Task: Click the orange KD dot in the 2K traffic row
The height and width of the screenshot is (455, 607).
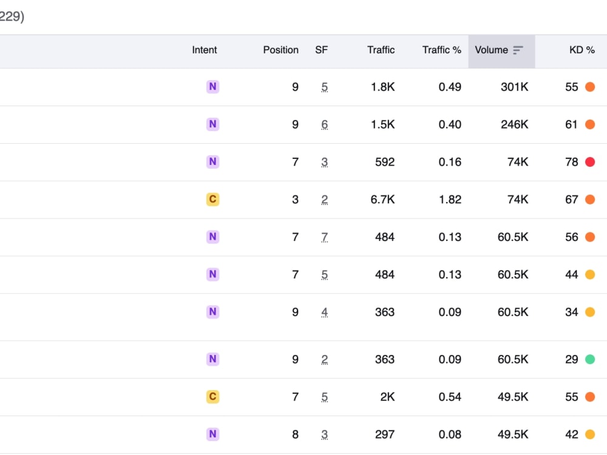Action: tap(590, 397)
